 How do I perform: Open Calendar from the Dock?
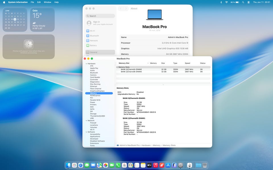pyautogui.click(x=124, y=165)
